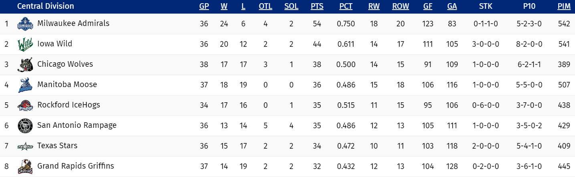Image resolution: width=575 pixels, height=177 pixels.
Task: Open the Grand Rapids Griffins name link
Action: pos(76,166)
